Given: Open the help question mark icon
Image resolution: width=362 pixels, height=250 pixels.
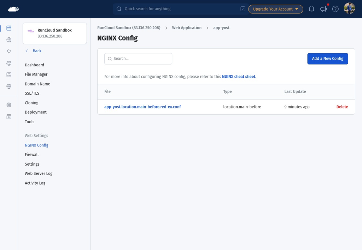Looking at the screenshot, I should click(x=335, y=9).
